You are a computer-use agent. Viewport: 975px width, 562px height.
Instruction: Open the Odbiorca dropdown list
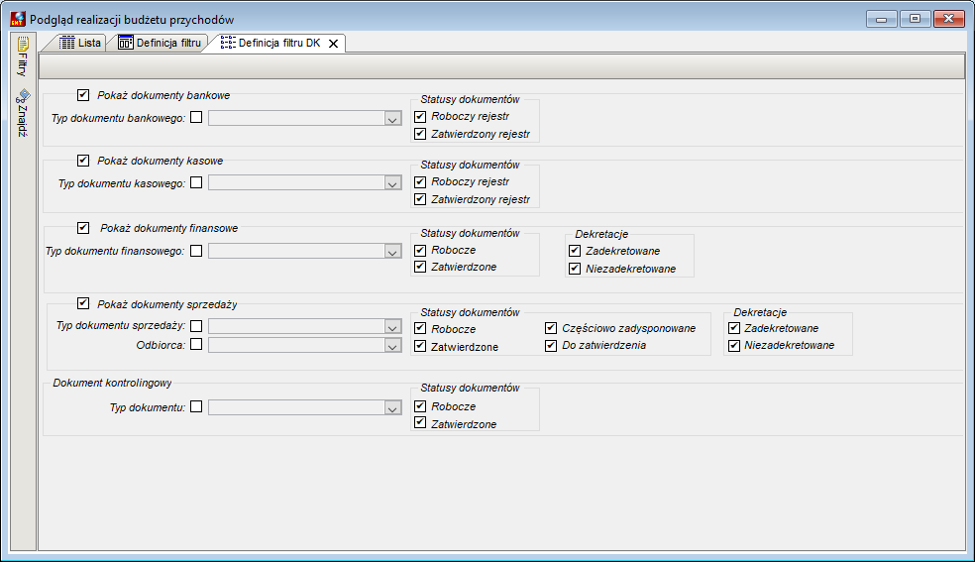point(392,345)
